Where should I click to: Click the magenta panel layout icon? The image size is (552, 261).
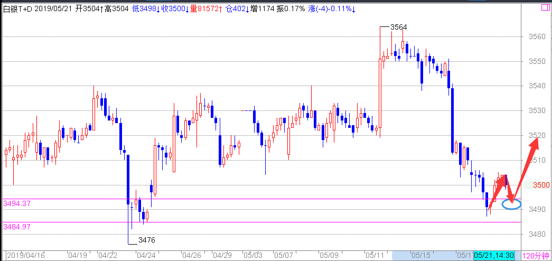pos(545,7)
